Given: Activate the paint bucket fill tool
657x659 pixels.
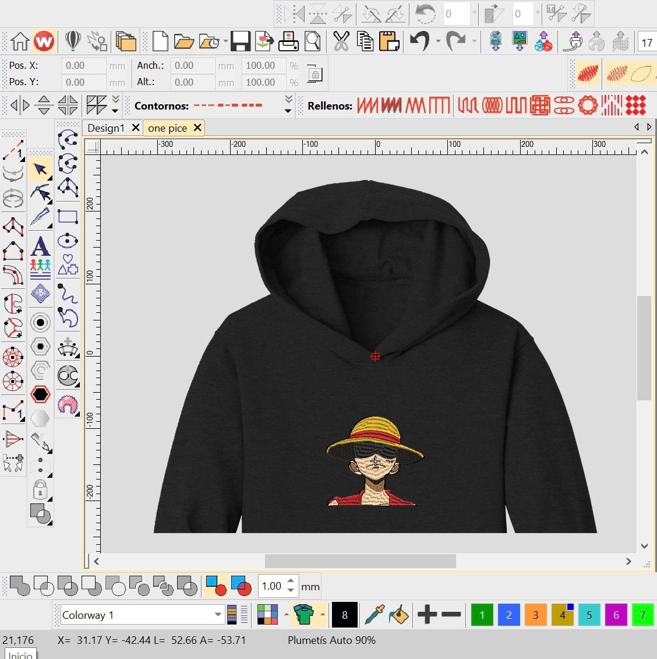Looking at the screenshot, I should (x=400, y=615).
